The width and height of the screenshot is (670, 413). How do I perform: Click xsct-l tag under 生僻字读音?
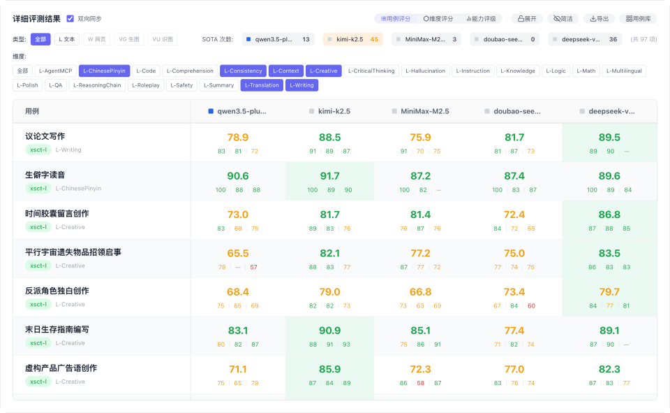(x=38, y=189)
